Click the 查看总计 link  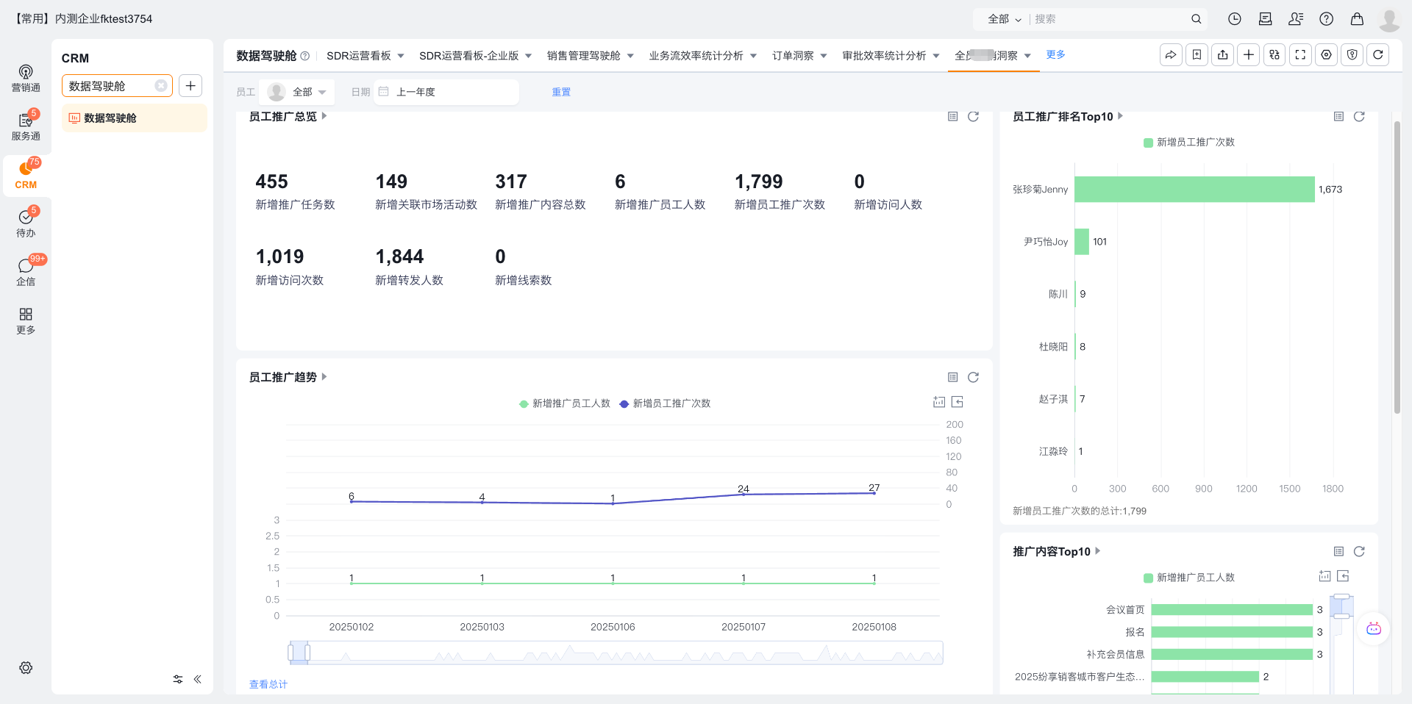(268, 684)
